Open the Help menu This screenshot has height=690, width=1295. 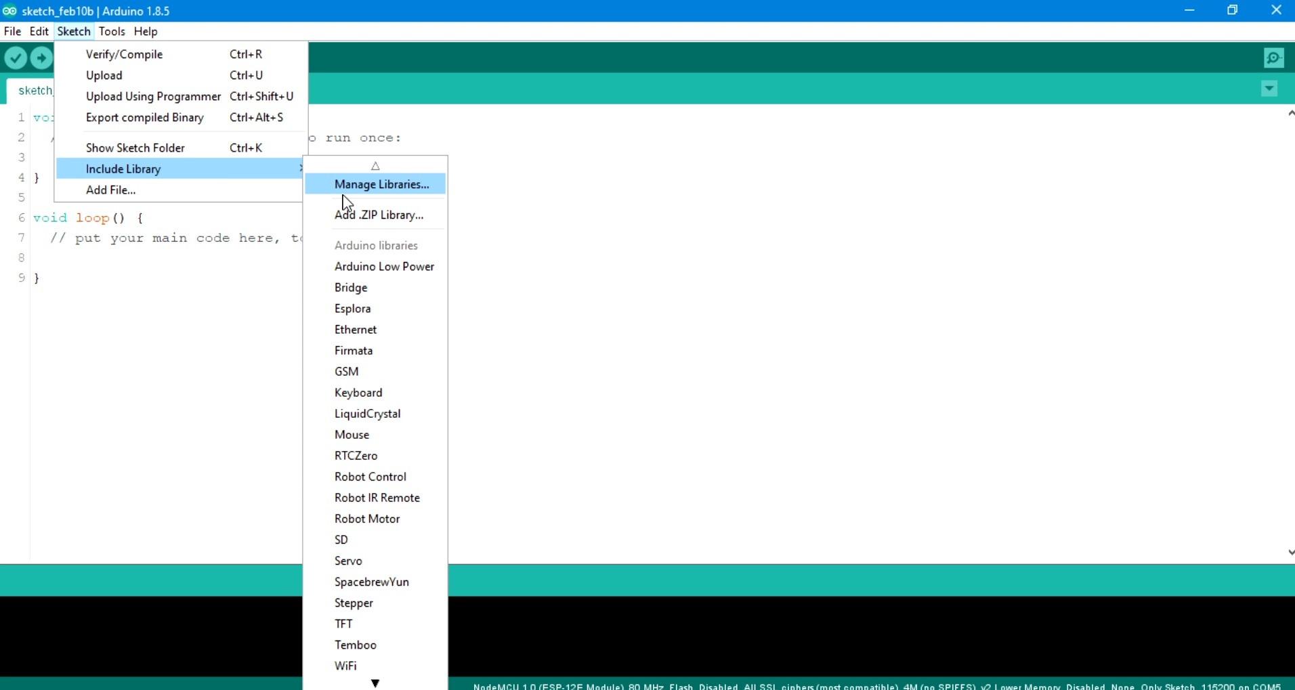click(146, 31)
